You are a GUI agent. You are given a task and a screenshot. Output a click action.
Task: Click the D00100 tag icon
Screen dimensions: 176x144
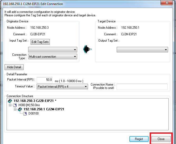[25, 113]
